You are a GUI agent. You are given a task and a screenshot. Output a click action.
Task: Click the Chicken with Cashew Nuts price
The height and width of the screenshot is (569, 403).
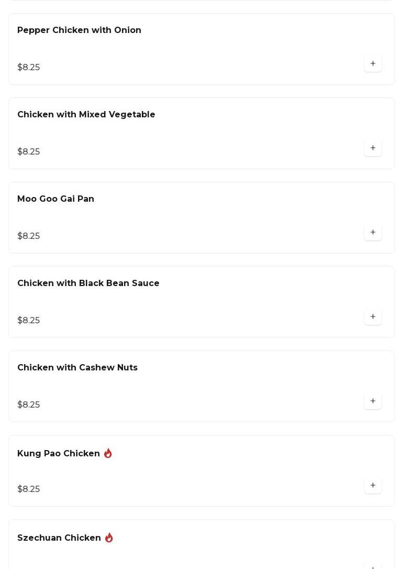tap(29, 405)
